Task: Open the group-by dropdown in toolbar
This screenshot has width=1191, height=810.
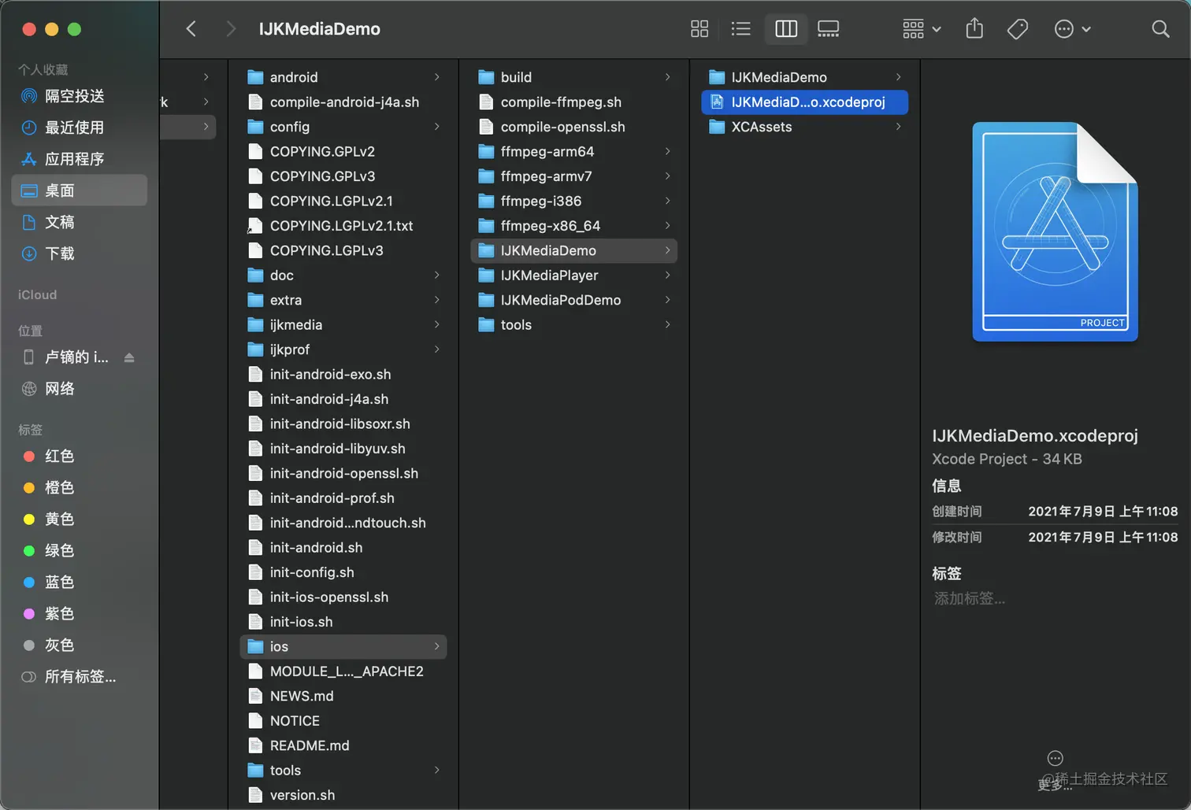Action: (x=922, y=29)
